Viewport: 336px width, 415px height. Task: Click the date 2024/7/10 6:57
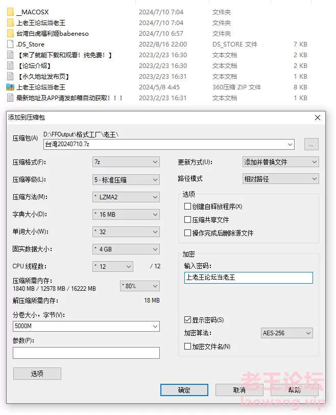[161, 34]
